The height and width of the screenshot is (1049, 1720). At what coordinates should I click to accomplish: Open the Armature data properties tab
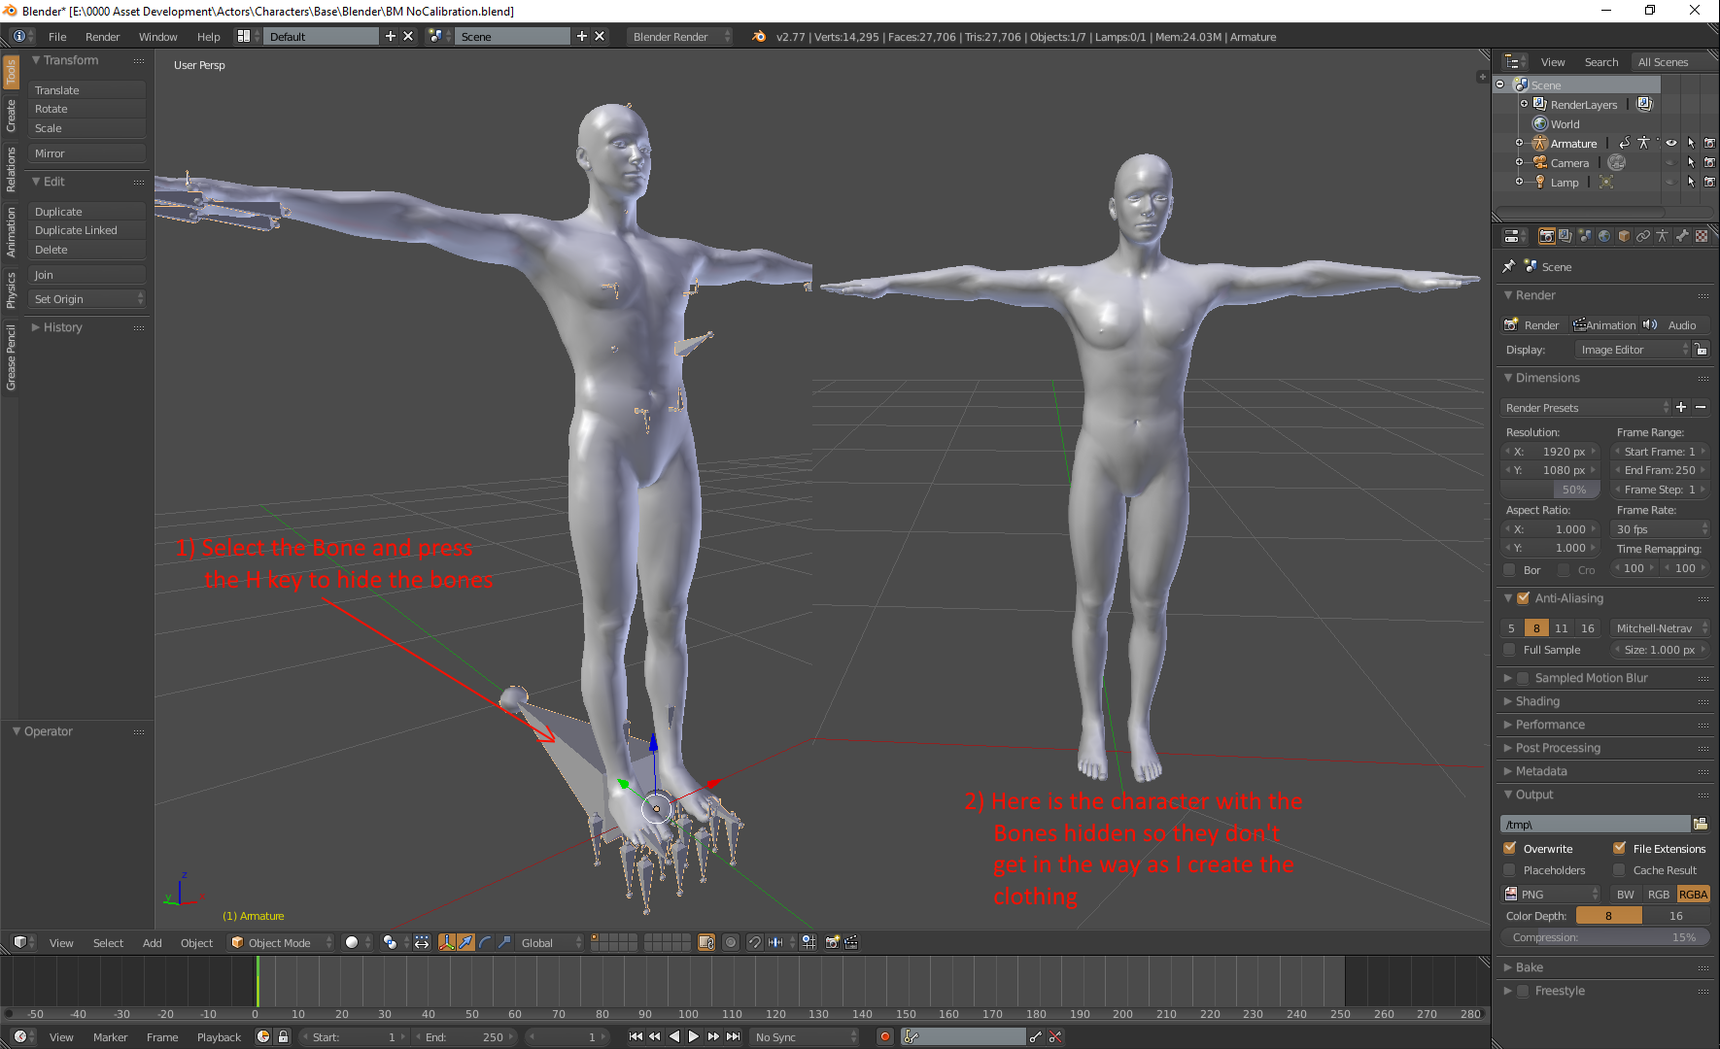[x=1663, y=236]
